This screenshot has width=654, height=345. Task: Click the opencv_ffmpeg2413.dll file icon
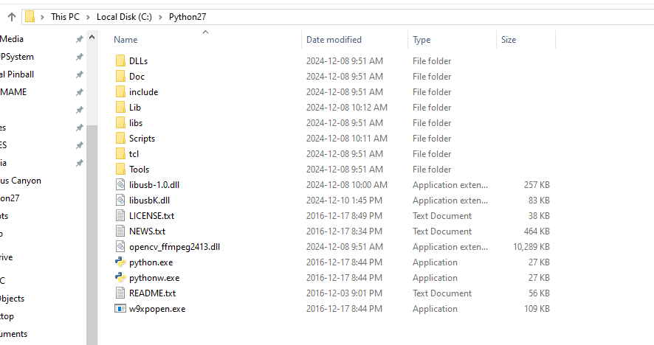pos(120,247)
